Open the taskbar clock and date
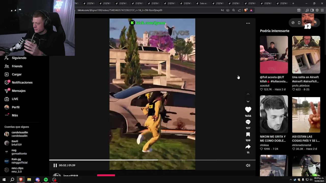Viewport: 326px width, 183px height. (319, 180)
